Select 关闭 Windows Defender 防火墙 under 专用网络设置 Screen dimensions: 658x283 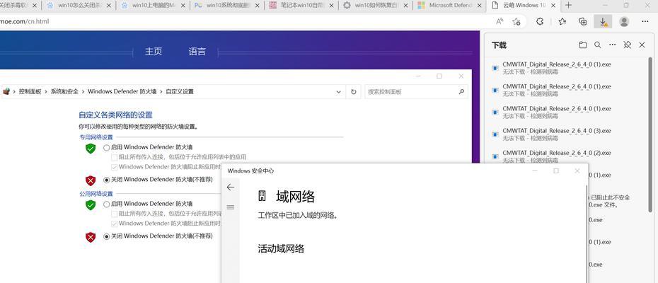pyautogui.click(x=107, y=180)
